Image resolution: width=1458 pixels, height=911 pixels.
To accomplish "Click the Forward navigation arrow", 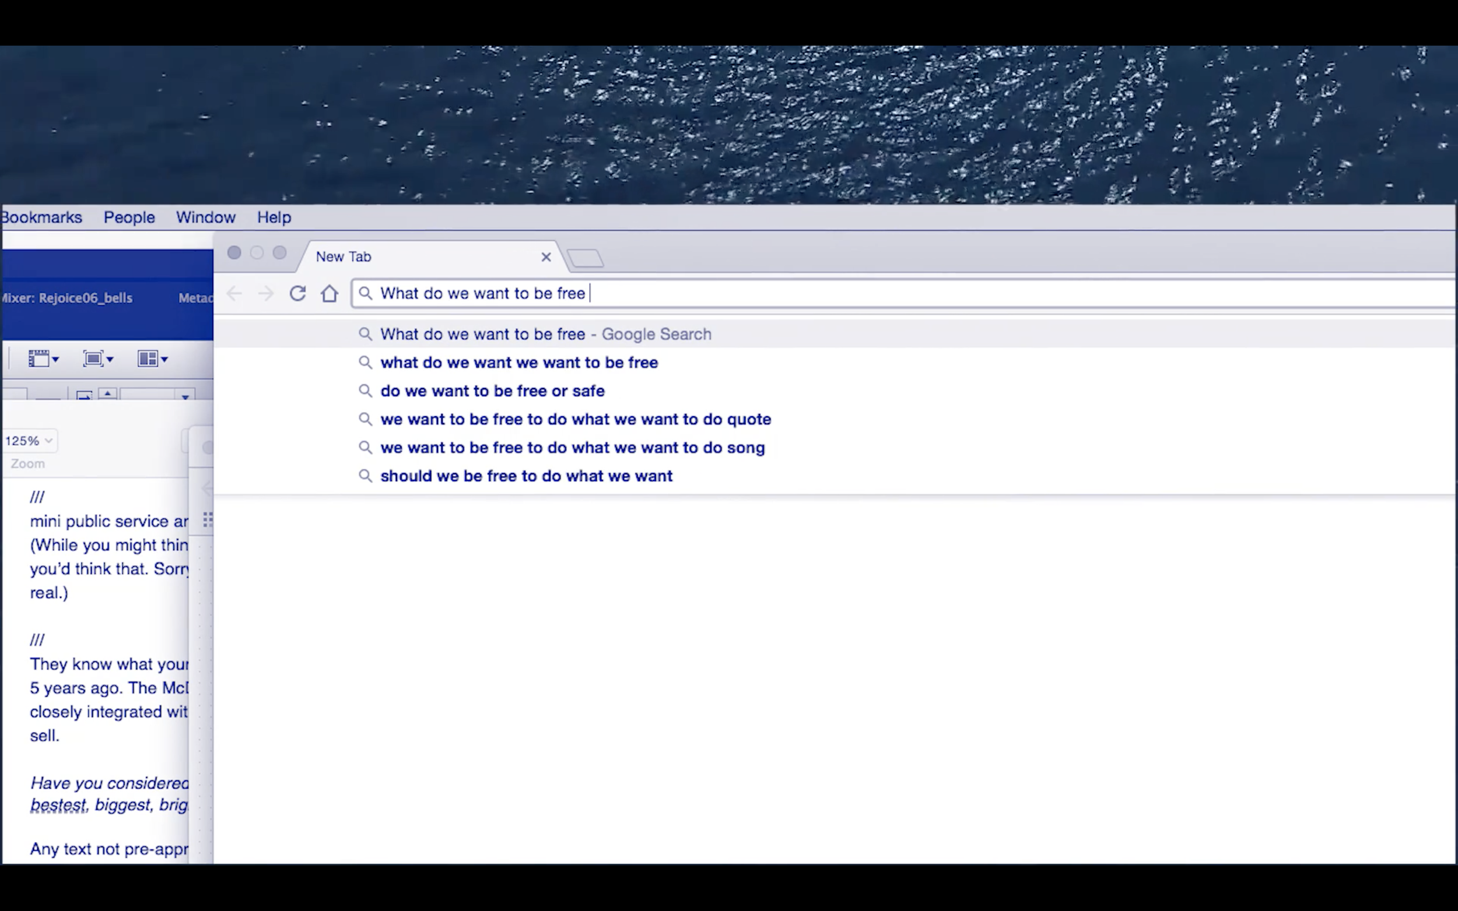I will tap(266, 293).
